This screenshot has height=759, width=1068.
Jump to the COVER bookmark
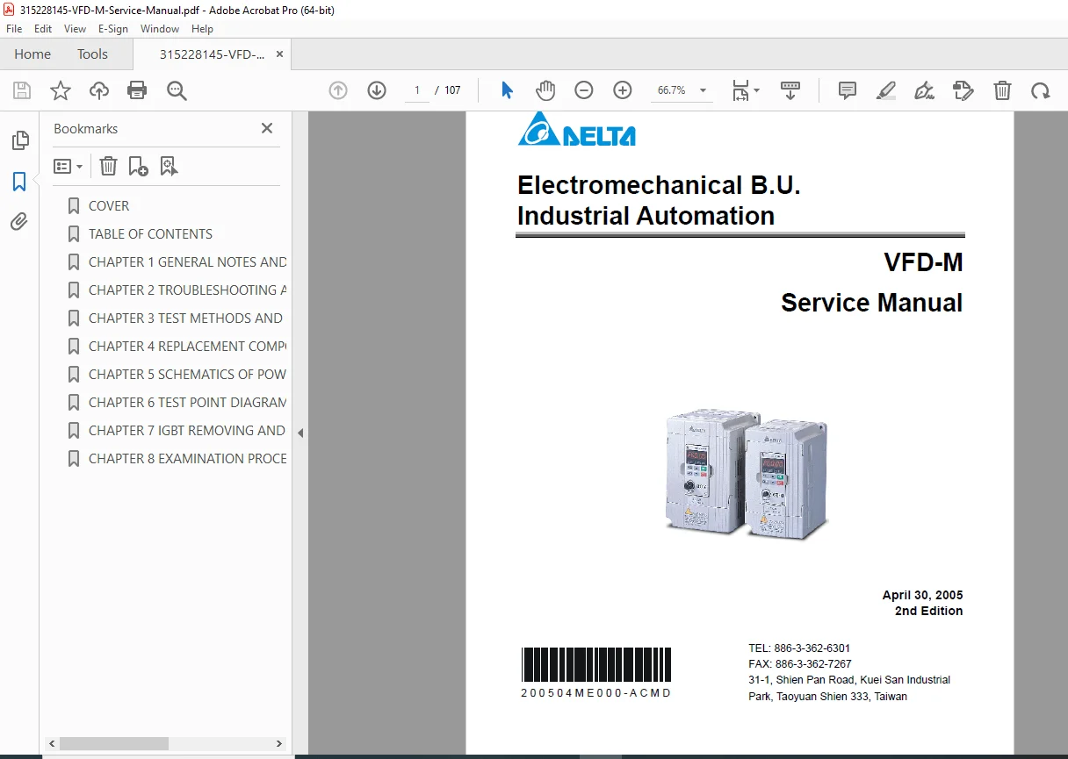(x=109, y=205)
